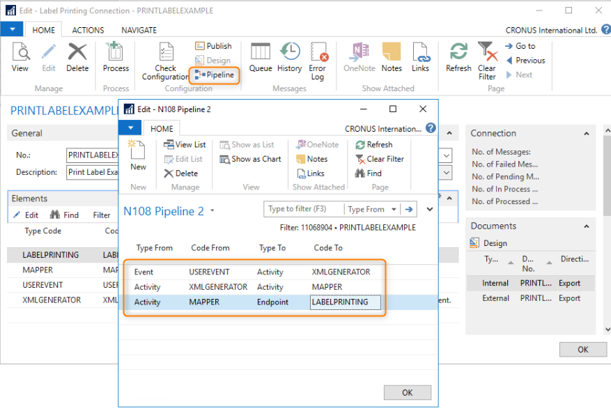Screen dimensions: 611x409
Task: Click View List in pipeline dialog
Action: click(185, 144)
